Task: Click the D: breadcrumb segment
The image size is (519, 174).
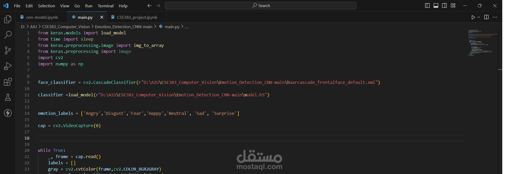Action: point(23,27)
